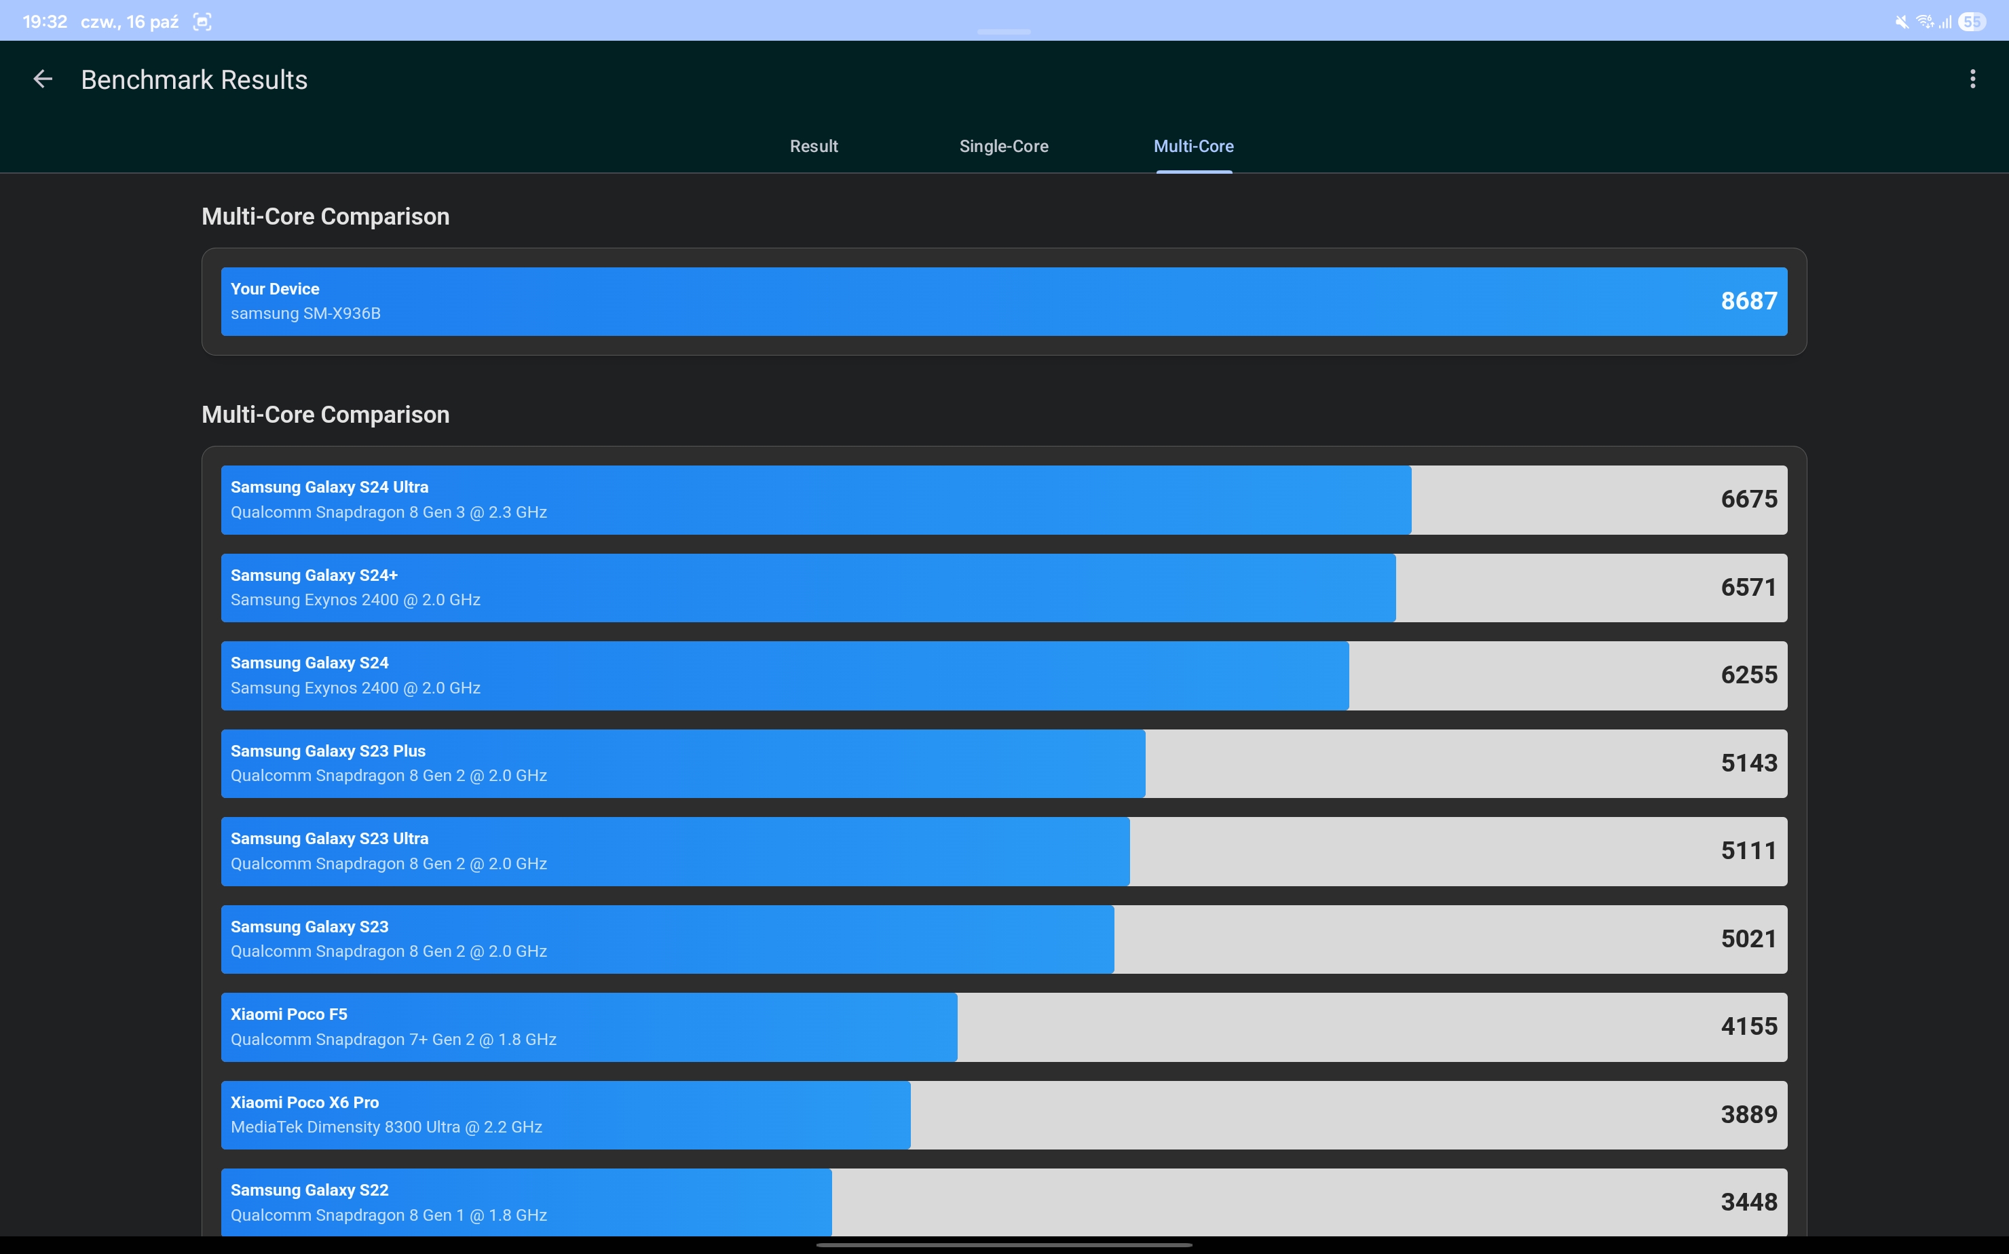The width and height of the screenshot is (2009, 1254).
Task: Tap the Samsung Galaxy S22 row
Action: (1003, 1202)
